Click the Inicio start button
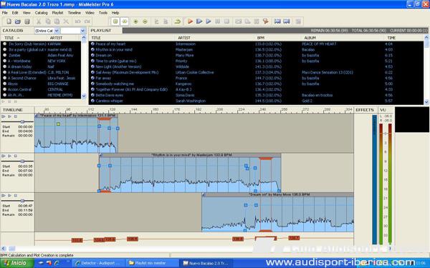Image resolution: width=430 pixels, height=268 pixels. (16, 263)
